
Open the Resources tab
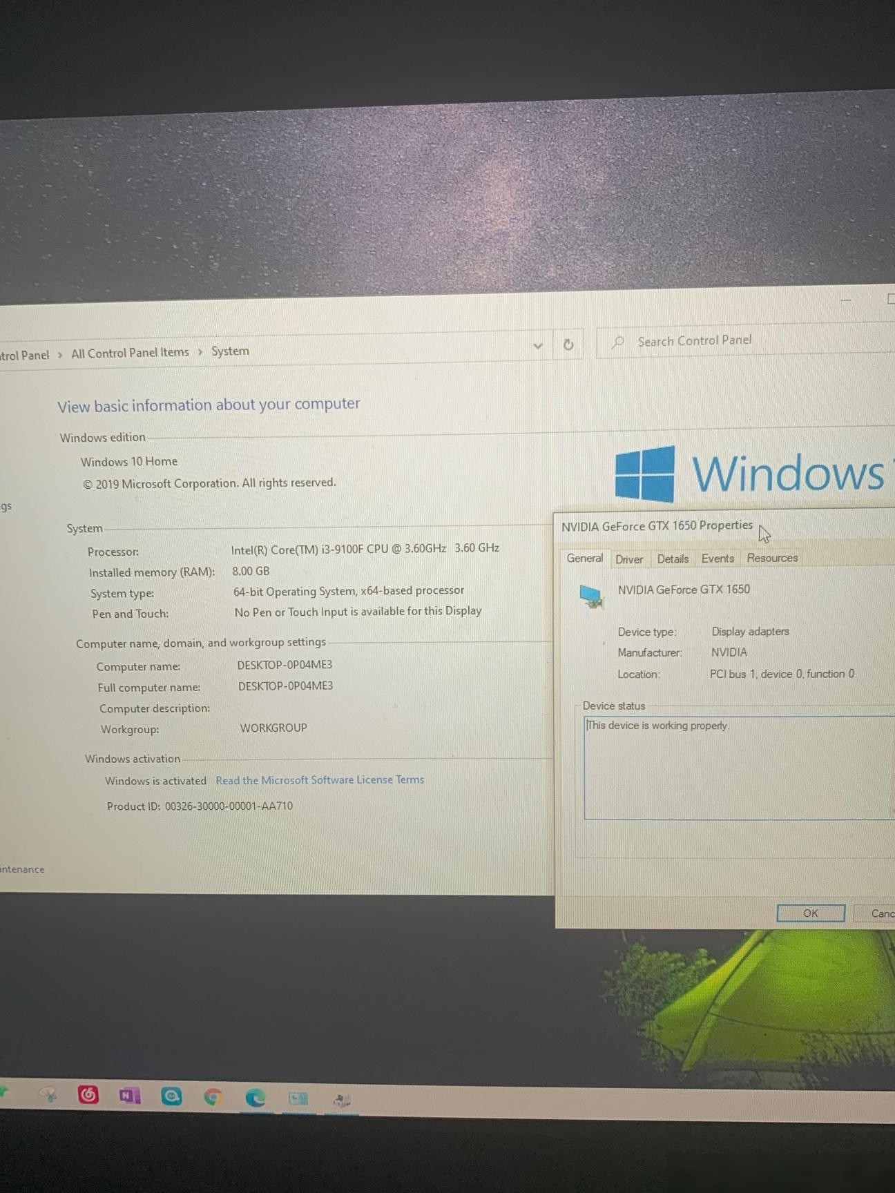pyautogui.click(x=772, y=557)
